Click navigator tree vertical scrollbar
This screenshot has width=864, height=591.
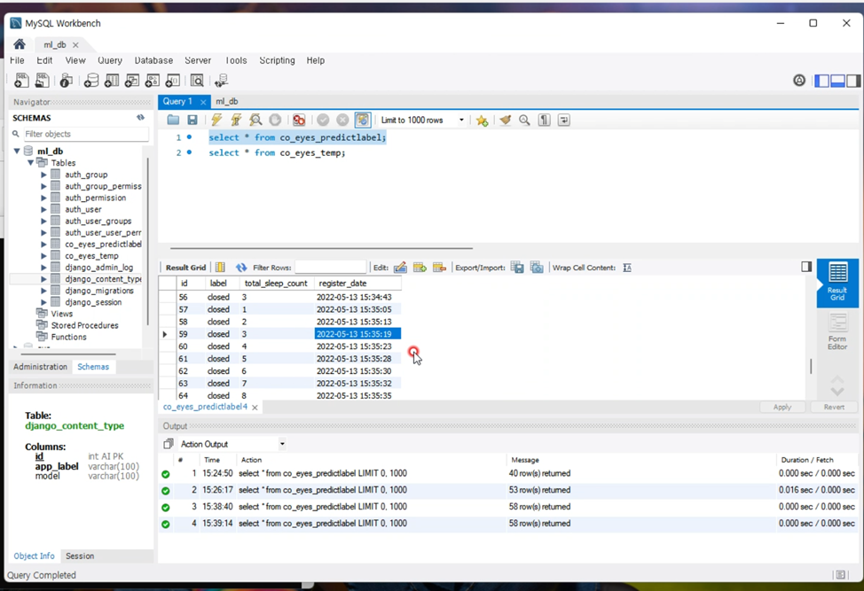pos(147,242)
